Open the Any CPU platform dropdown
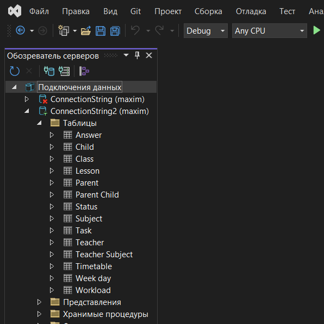The width and height of the screenshot is (324, 324). [269, 31]
